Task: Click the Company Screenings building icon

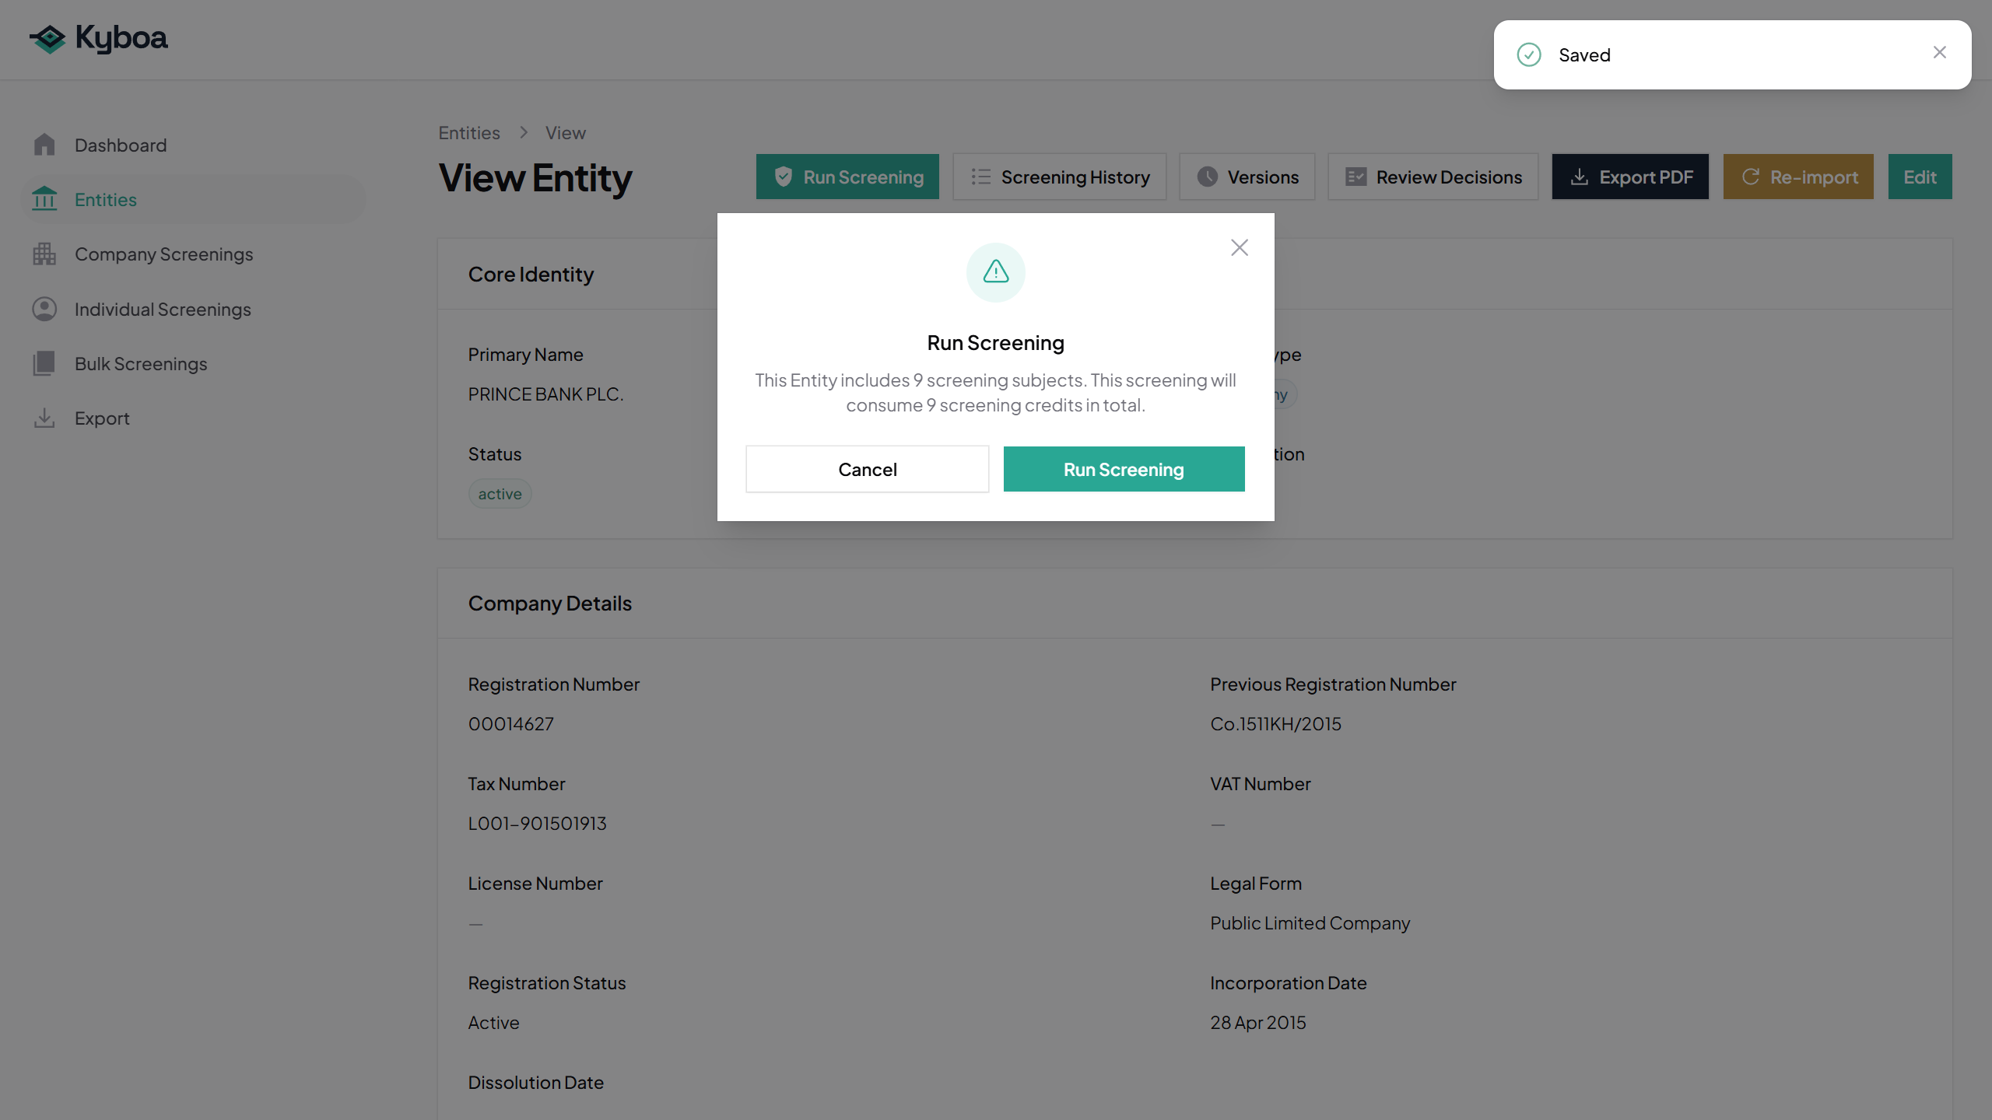Action: tap(44, 254)
